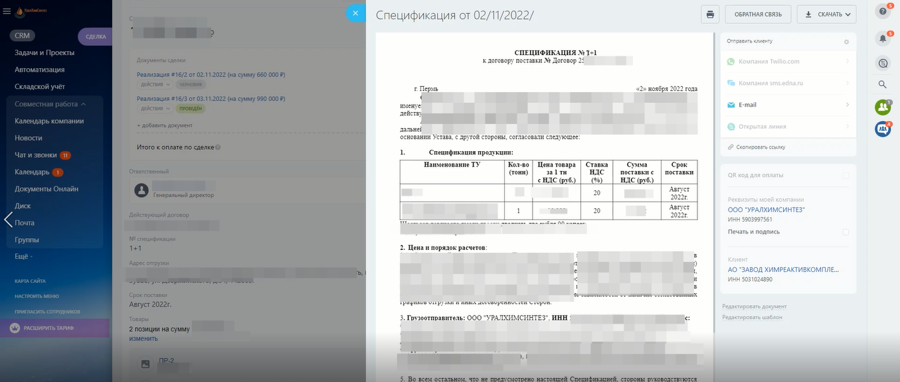
Task: Click Расширить тариф button
Action: coord(54,328)
